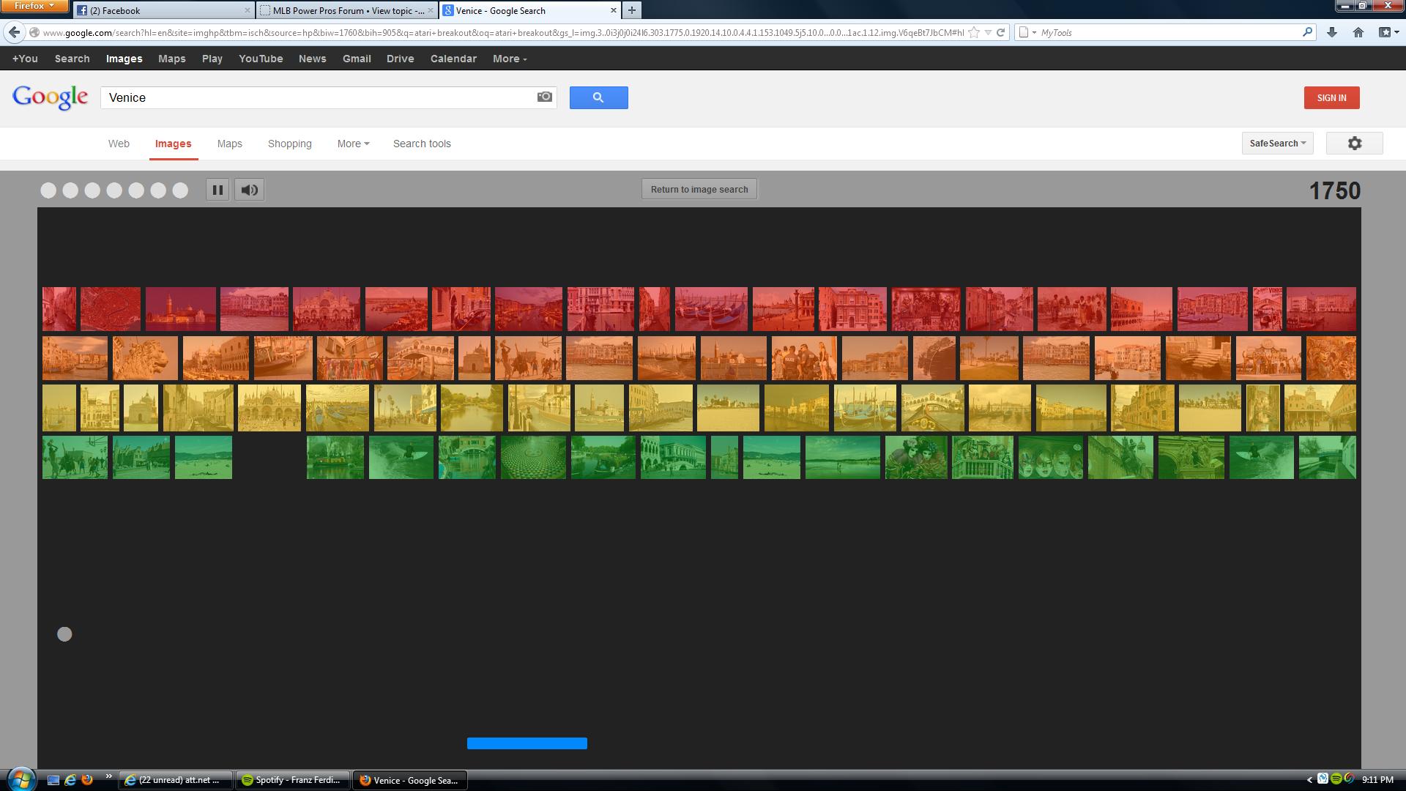This screenshot has width=1406, height=791.
Task: Open the downloads arrow icon
Action: coord(1332,32)
